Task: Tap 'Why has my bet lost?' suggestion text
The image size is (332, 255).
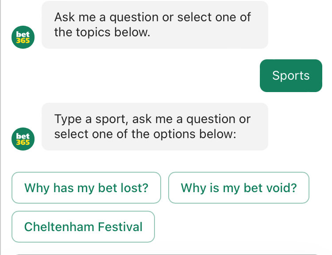Action: (86, 188)
